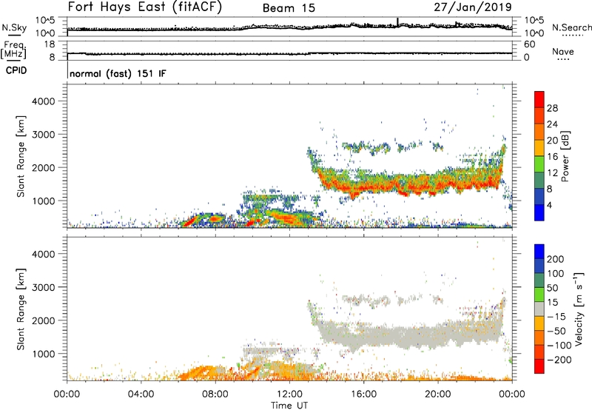
Task: Select the "N.Sky" legend label
Action: click(14, 28)
